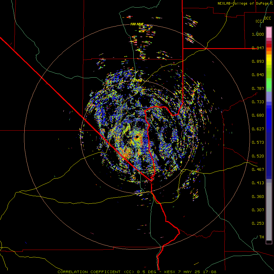Click the 0.360 scale value
Screen dimensions: 274x274
(x=258, y=197)
